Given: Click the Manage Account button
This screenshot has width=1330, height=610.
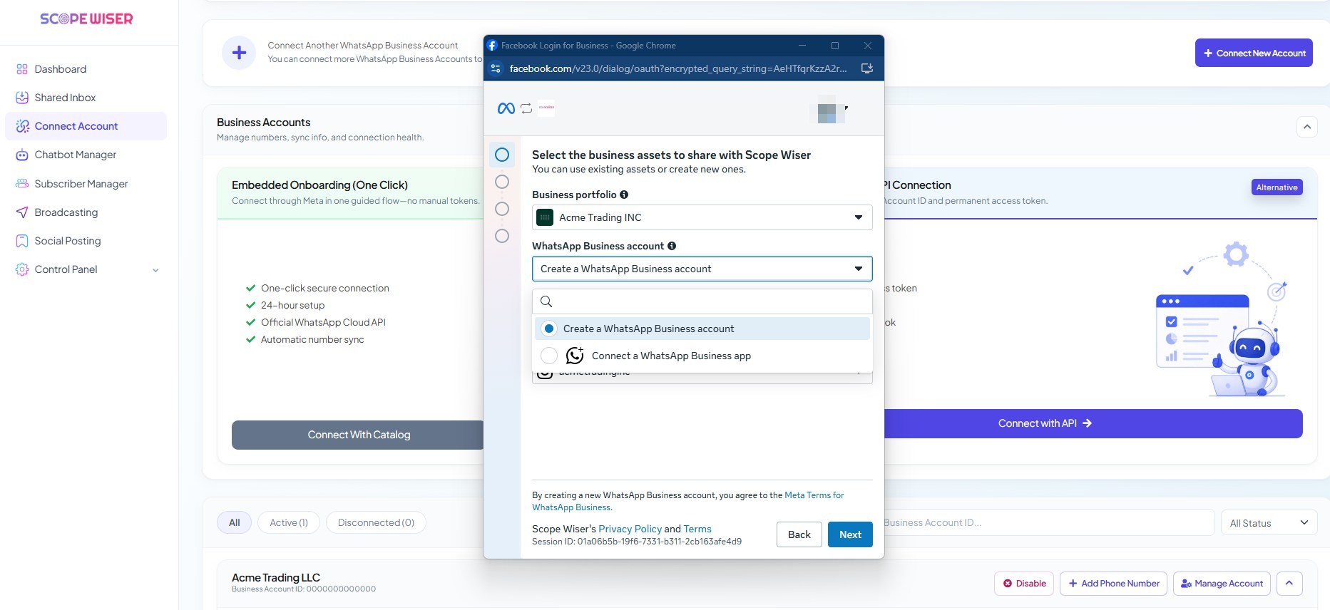Looking at the screenshot, I should click(1222, 583).
